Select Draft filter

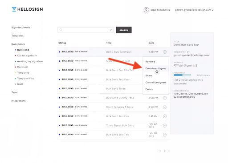(20, 84)
